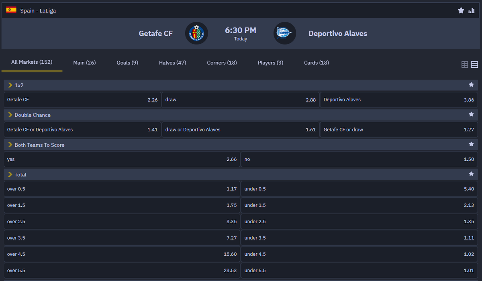Select under 4.5 total goals
This screenshot has height=281, width=482.
[359, 254]
